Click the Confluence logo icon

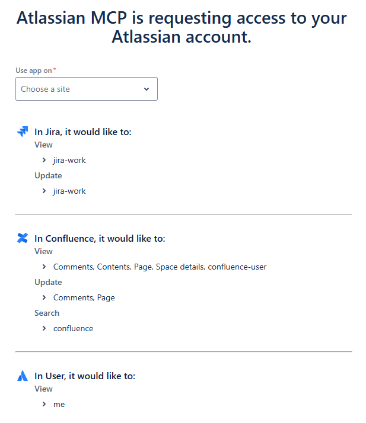pyautogui.click(x=23, y=238)
